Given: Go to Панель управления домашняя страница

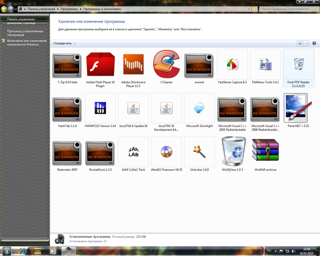Looking at the screenshot, I should 21,21.
